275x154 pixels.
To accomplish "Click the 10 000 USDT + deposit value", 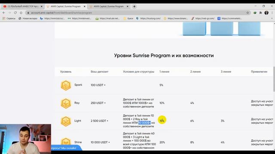I will pos(100,142).
